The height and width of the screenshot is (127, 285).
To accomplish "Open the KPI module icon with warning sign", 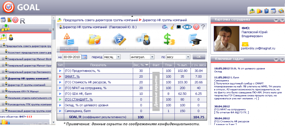I will coord(69,39).
